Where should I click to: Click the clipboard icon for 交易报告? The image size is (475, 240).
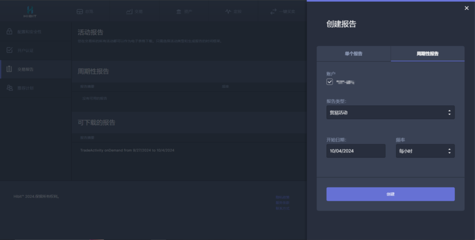pos(9,69)
